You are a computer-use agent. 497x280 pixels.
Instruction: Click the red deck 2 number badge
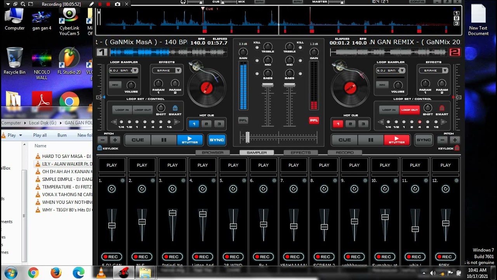pos(455,52)
